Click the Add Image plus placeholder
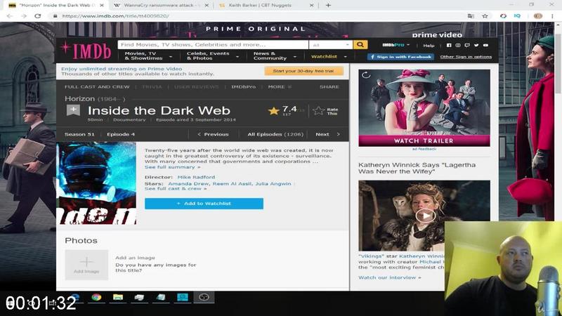562x316 pixels. click(86, 265)
